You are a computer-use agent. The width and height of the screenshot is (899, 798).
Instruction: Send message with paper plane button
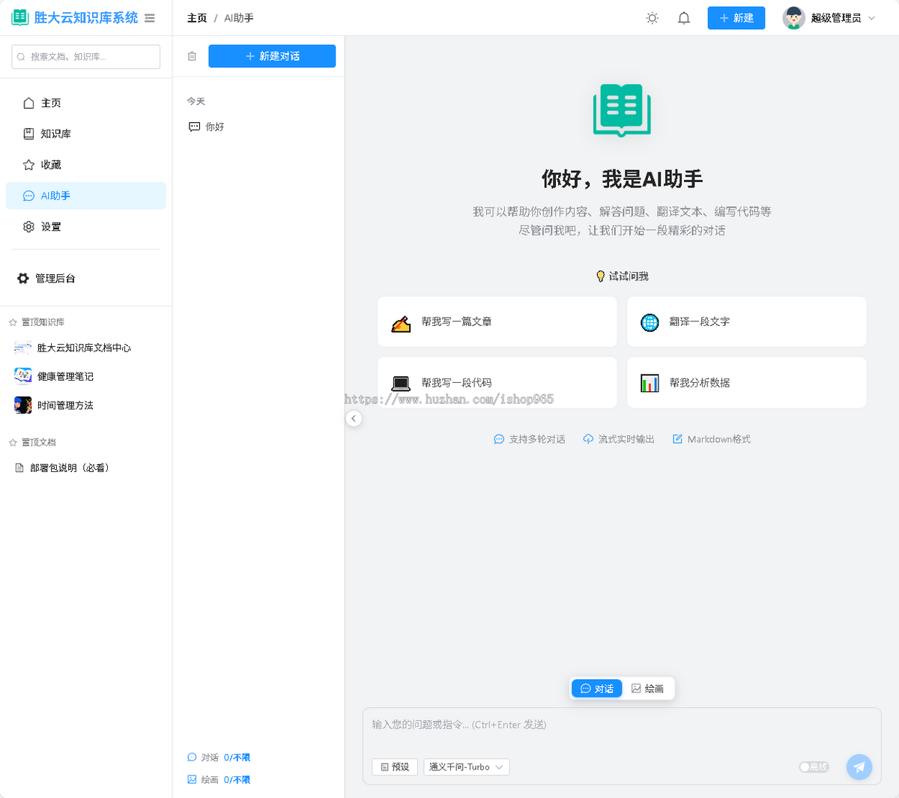coord(859,767)
